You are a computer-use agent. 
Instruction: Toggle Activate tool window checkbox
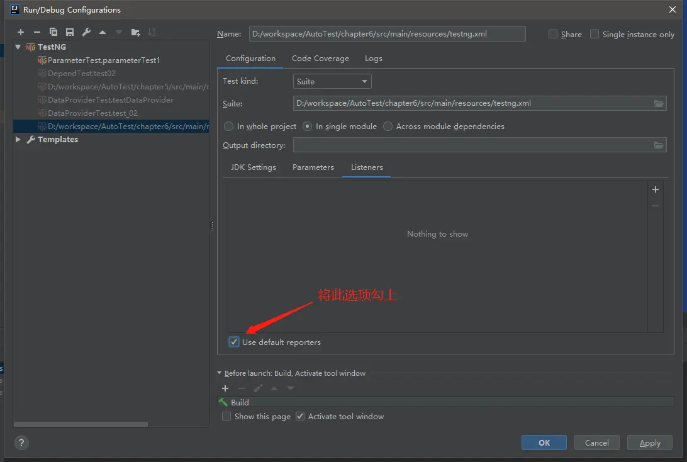coord(300,417)
